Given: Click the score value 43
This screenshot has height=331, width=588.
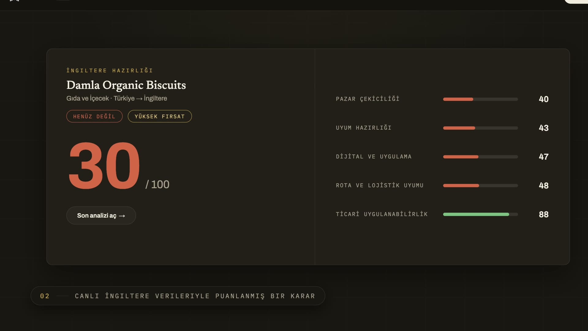Looking at the screenshot, I should (x=544, y=128).
